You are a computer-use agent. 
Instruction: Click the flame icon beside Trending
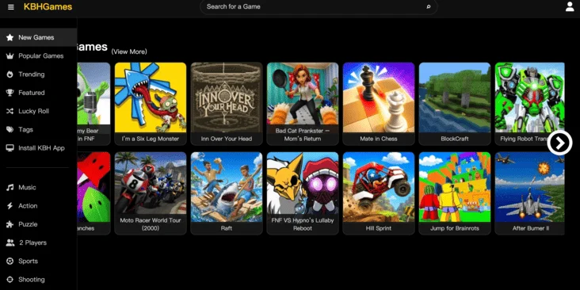point(10,74)
